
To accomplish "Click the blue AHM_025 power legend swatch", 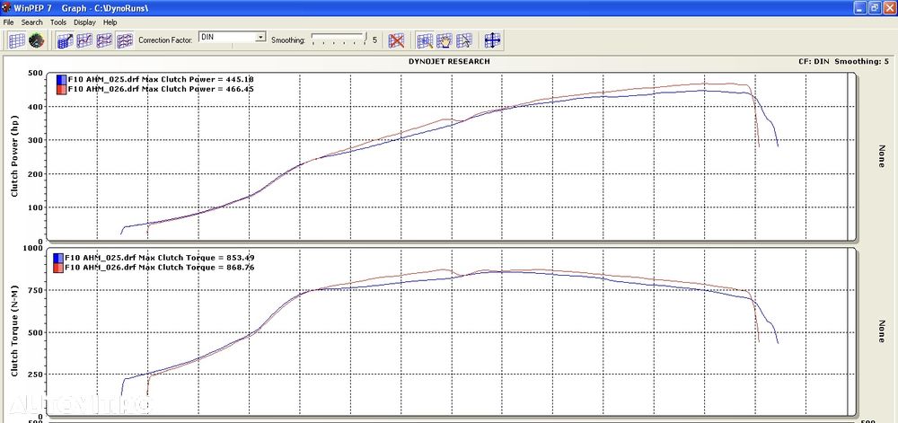I will pyautogui.click(x=62, y=80).
